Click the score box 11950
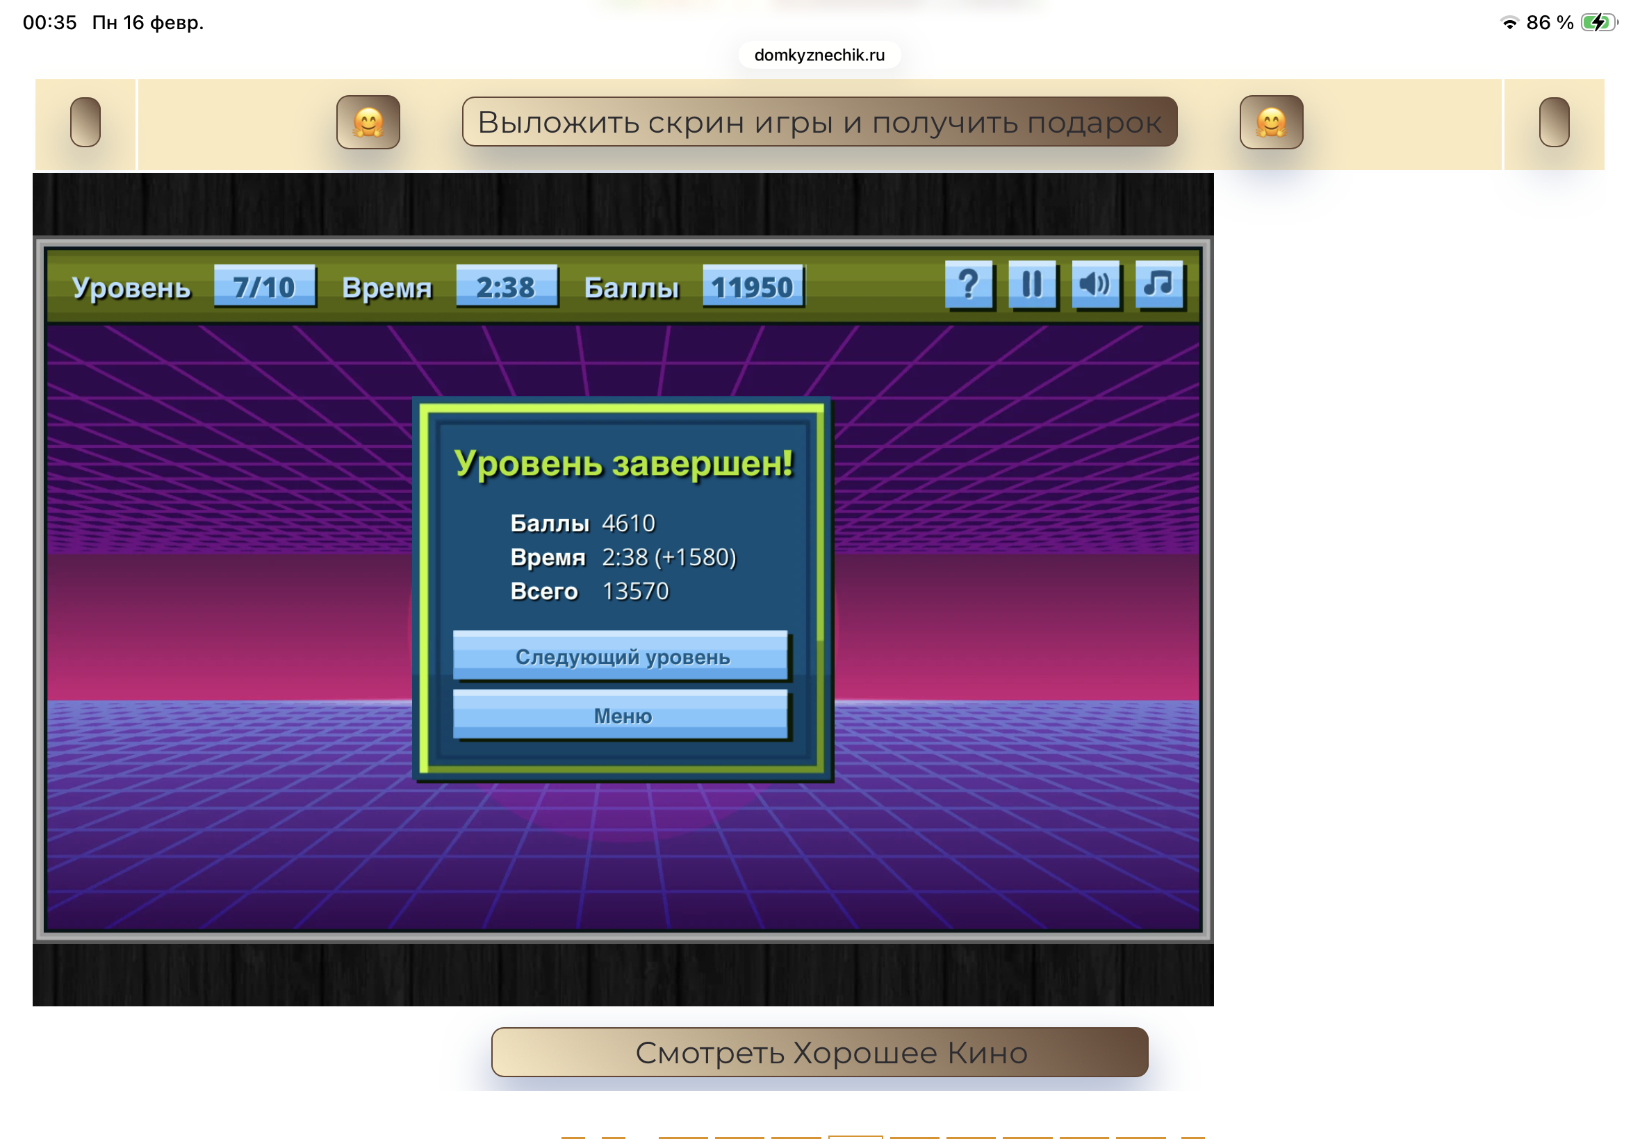 tap(753, 287)
